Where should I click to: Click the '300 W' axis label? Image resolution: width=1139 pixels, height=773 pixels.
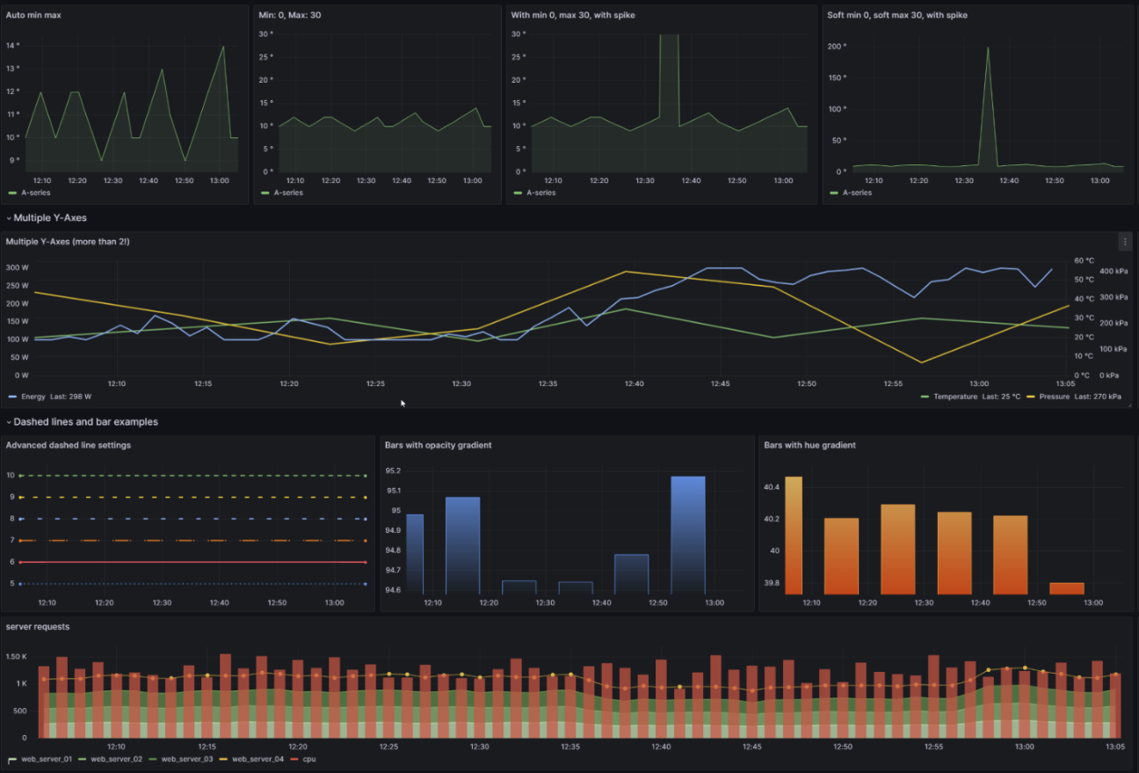coord(18,266)
